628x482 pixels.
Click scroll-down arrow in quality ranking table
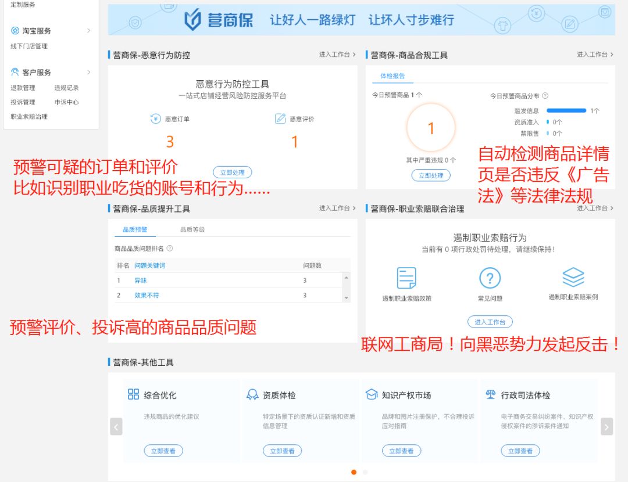(x=347, y=298)
